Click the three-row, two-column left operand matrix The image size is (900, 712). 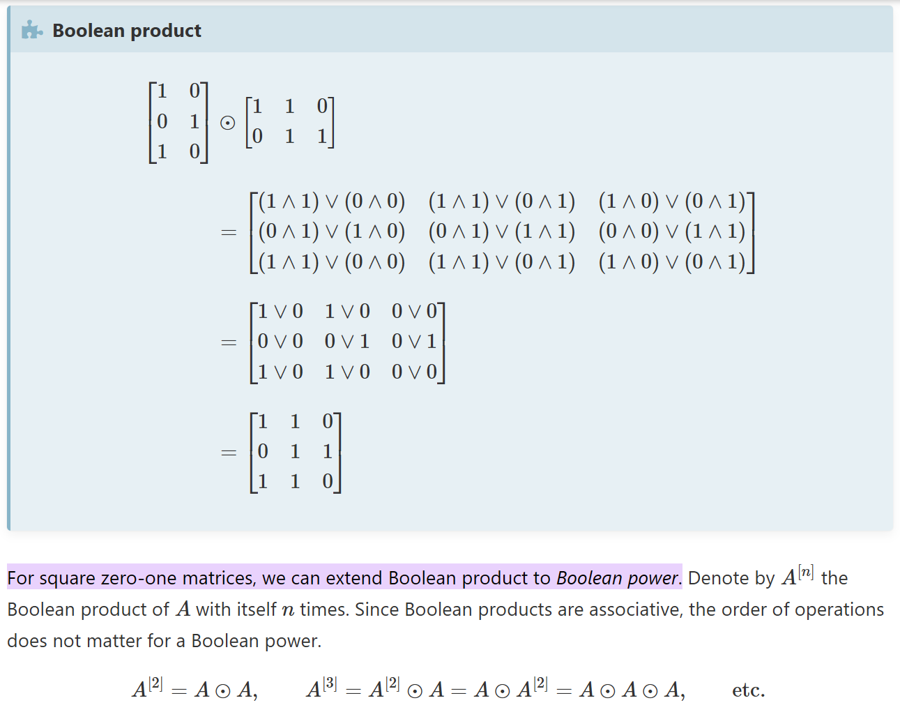[x=178, y=122]
